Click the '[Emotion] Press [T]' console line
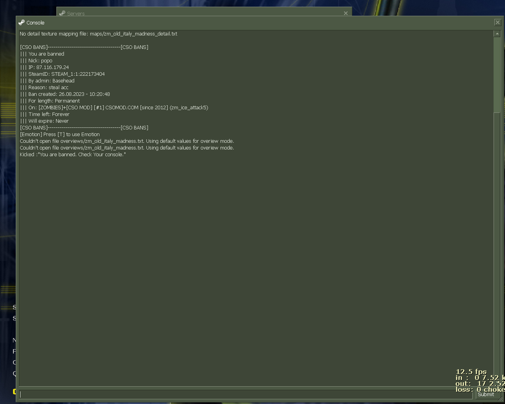 pos(60,135)
